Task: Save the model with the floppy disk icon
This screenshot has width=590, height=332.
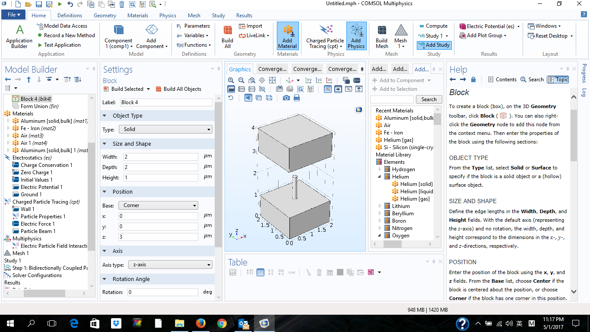Action: (x=38, y=4)
